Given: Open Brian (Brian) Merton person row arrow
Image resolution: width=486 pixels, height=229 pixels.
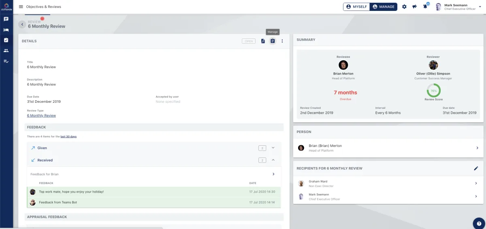Looking at the screenshot, I should click(x=477, y=148).
